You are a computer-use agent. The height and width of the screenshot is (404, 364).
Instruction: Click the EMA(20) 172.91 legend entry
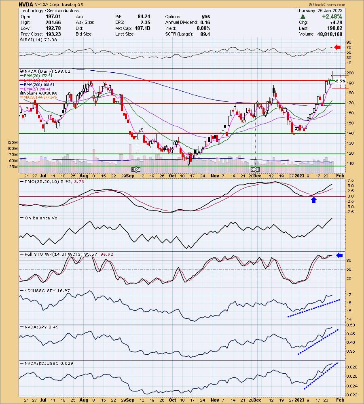(36, 76)
